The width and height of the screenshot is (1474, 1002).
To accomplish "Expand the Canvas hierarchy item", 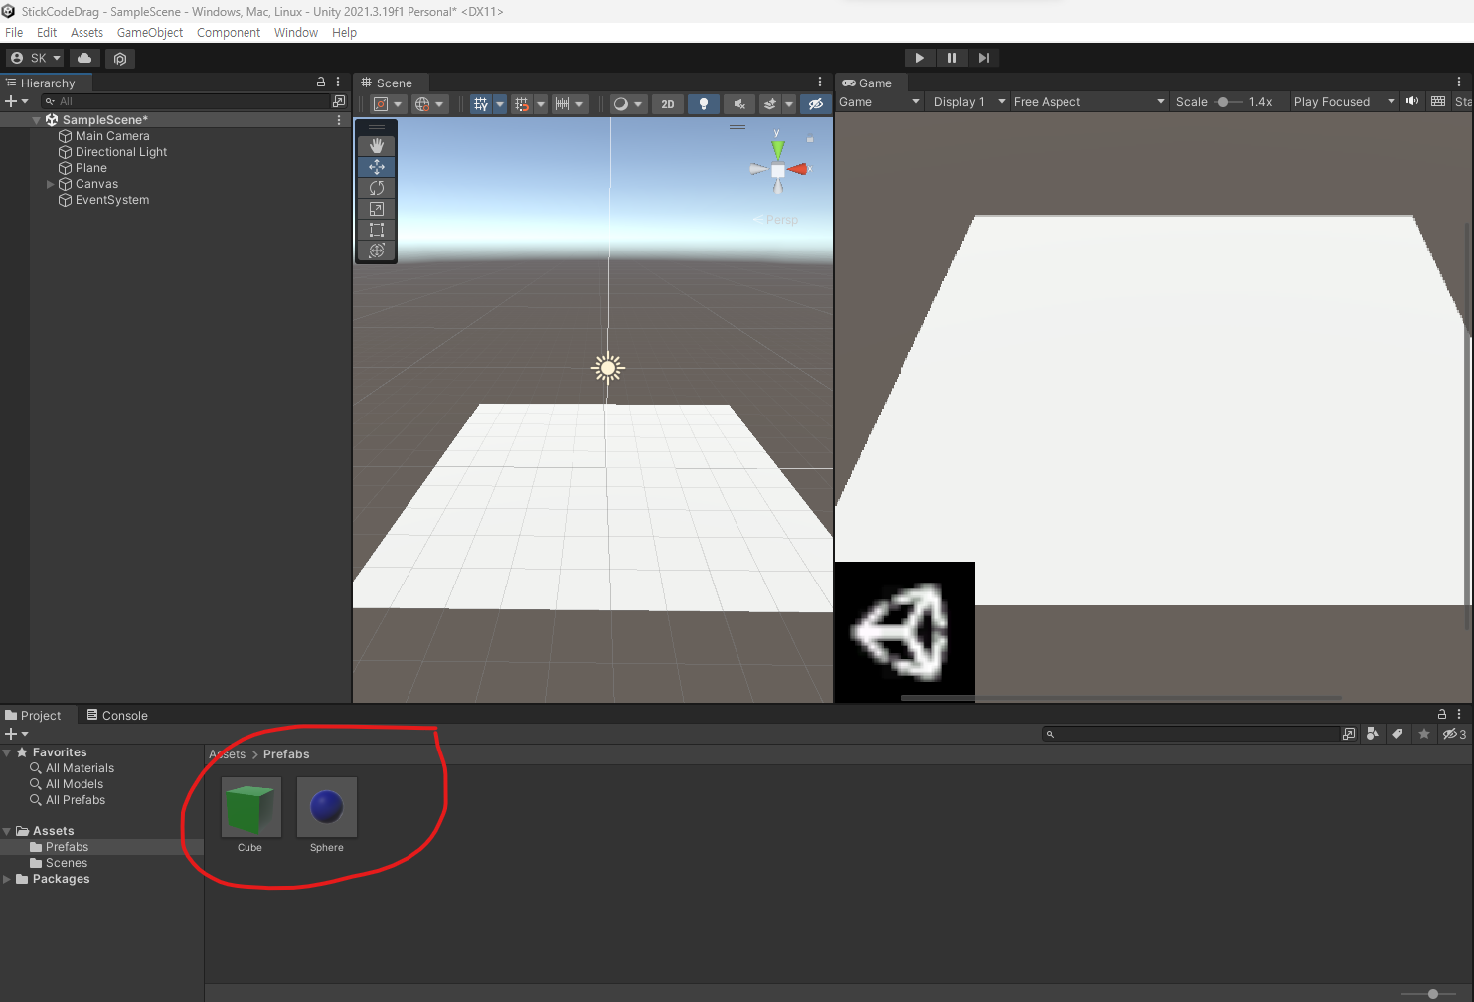I will pos(51,184).
